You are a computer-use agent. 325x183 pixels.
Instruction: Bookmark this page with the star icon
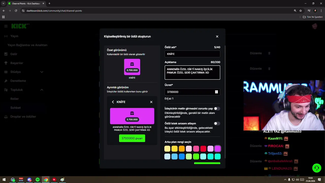coord(301,11)
